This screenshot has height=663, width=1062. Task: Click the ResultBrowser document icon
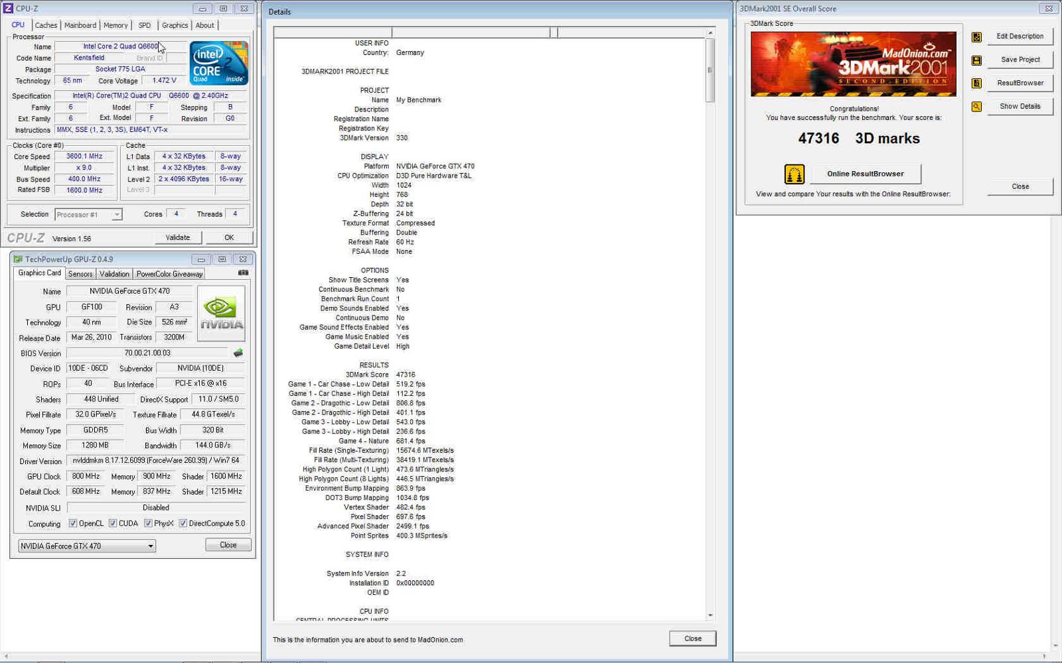976,84
